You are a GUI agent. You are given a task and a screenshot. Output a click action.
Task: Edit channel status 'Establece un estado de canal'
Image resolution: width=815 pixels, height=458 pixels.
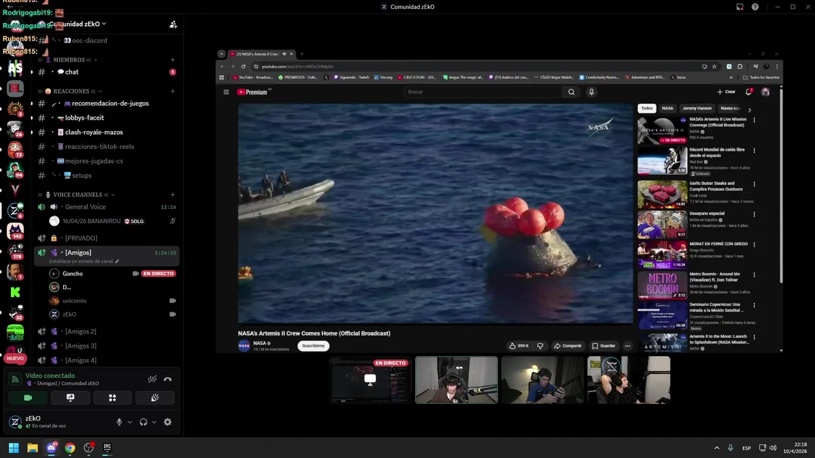click(84, 261)
